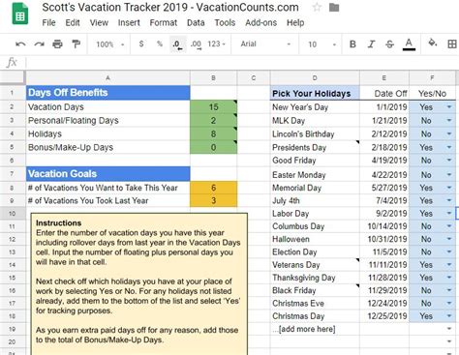Toggle bold formatting
Image resolution: width=459 pixels, height=355 pixels.
click(352, 44)
